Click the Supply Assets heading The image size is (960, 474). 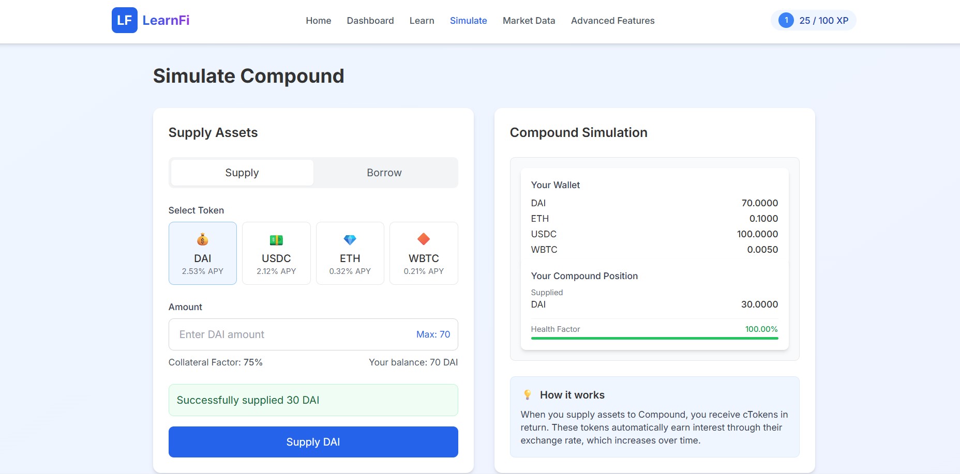213,133
